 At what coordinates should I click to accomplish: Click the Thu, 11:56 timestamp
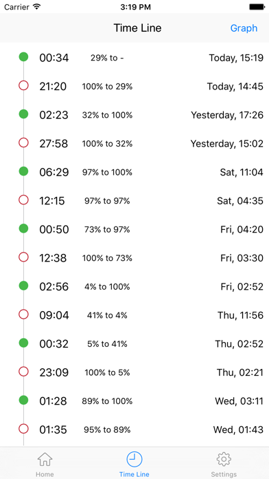click(x=240, y=315)
